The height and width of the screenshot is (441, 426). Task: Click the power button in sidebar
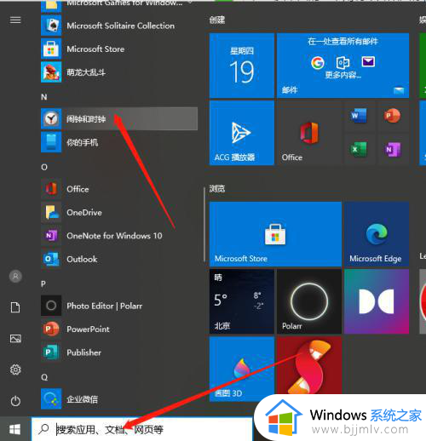(x=15, y=401)
